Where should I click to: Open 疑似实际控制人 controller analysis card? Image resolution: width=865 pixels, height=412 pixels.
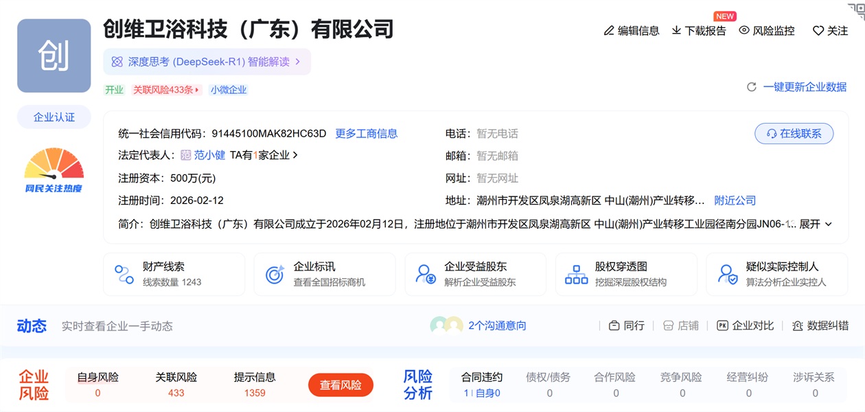pos(776,274)
